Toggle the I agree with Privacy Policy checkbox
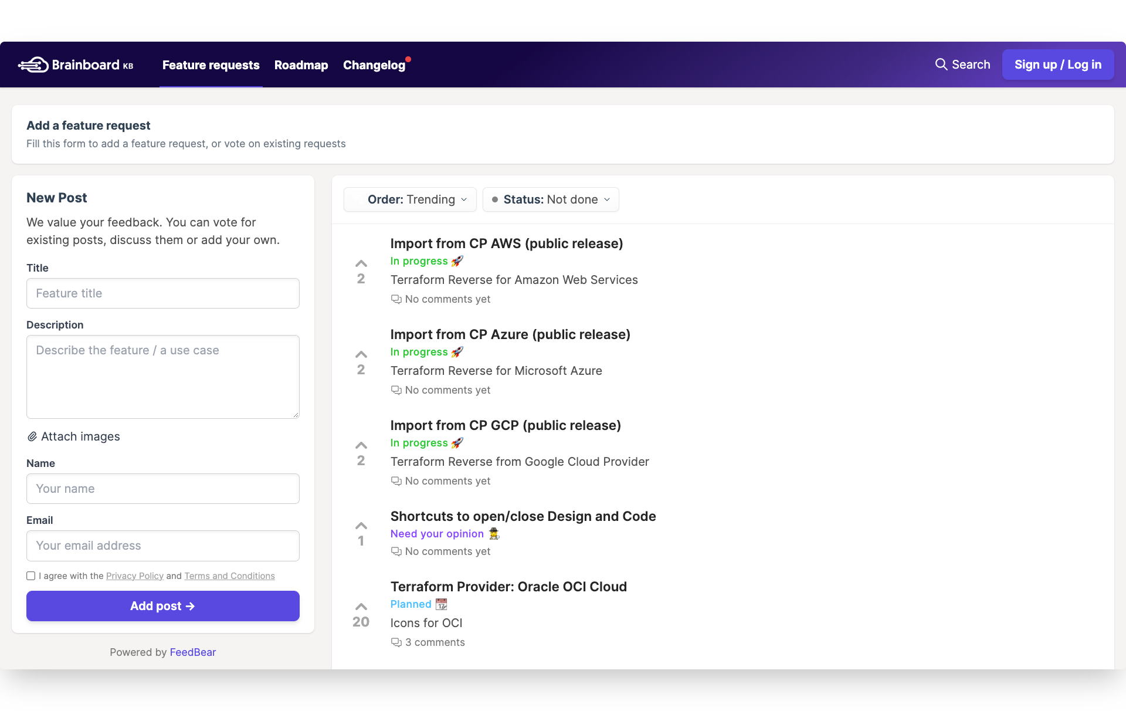 pyautogui.click(x=30, y=575)
